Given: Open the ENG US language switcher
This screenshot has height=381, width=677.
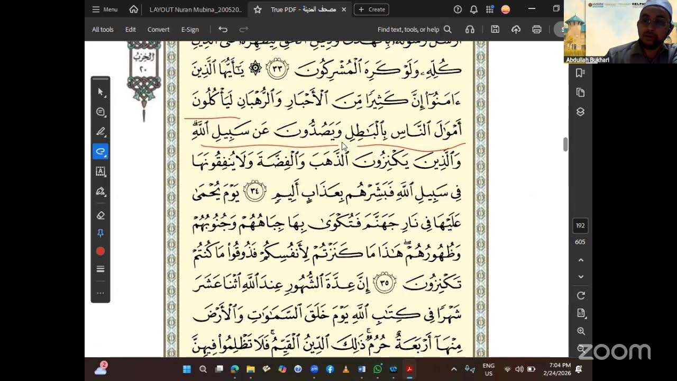Looking at the screenshot, I should (x=489, y=369).
